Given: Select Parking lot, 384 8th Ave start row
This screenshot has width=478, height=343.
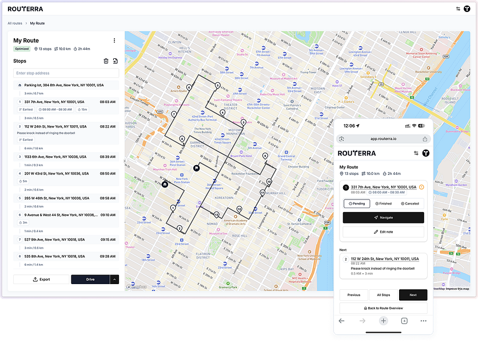Looking at the screenshot, I should coord(66,85).
